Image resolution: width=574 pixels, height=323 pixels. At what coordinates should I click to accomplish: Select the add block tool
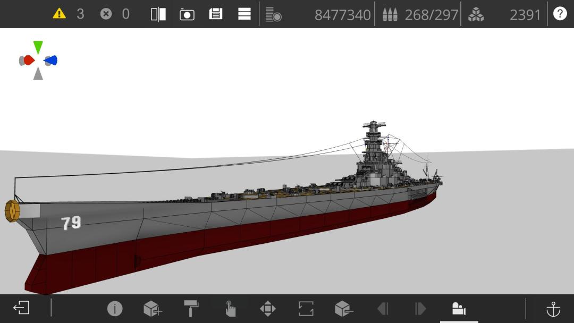coord(153,308)
